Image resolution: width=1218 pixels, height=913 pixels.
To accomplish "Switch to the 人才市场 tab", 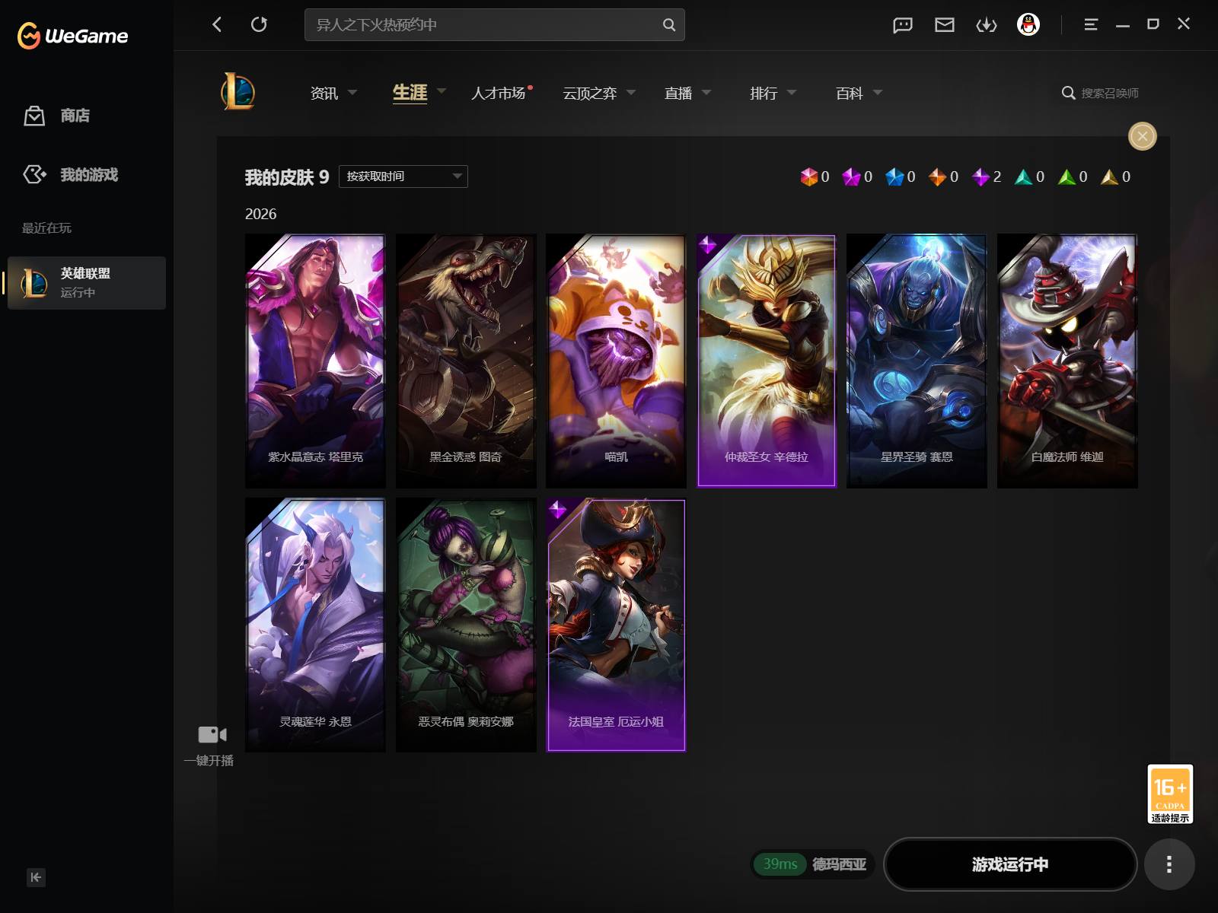I will click(499, 93).
